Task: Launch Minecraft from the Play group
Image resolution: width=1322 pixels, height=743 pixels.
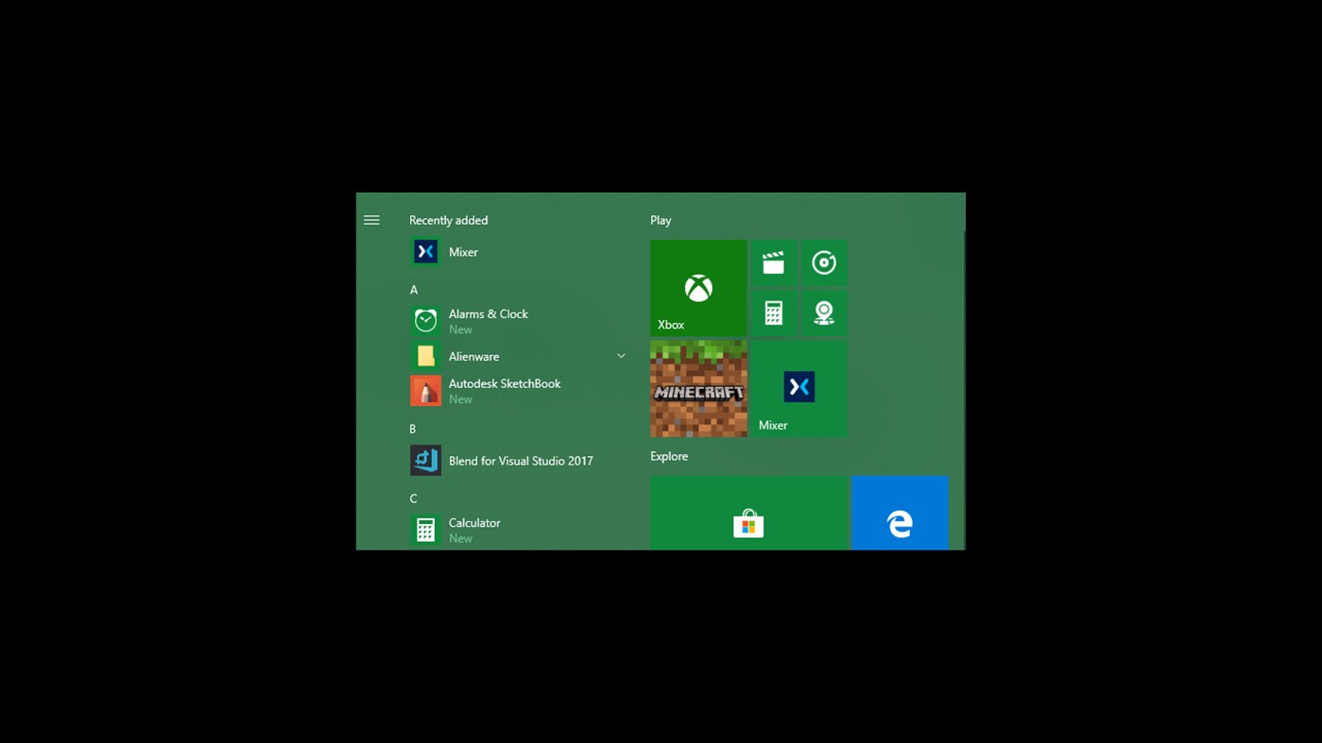Action: [698, 387]
